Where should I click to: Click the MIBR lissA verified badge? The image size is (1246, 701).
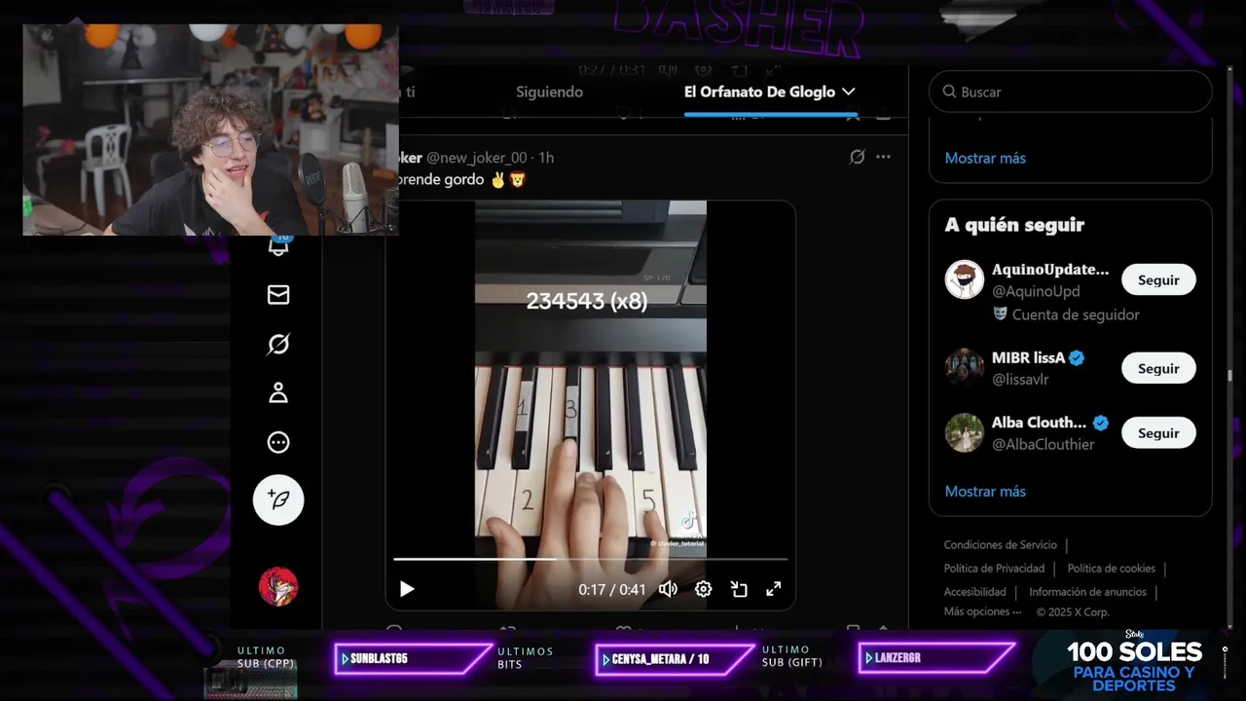coord(1077,358)
